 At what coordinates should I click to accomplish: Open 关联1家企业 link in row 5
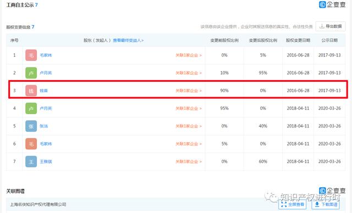(x=189, y=126)
